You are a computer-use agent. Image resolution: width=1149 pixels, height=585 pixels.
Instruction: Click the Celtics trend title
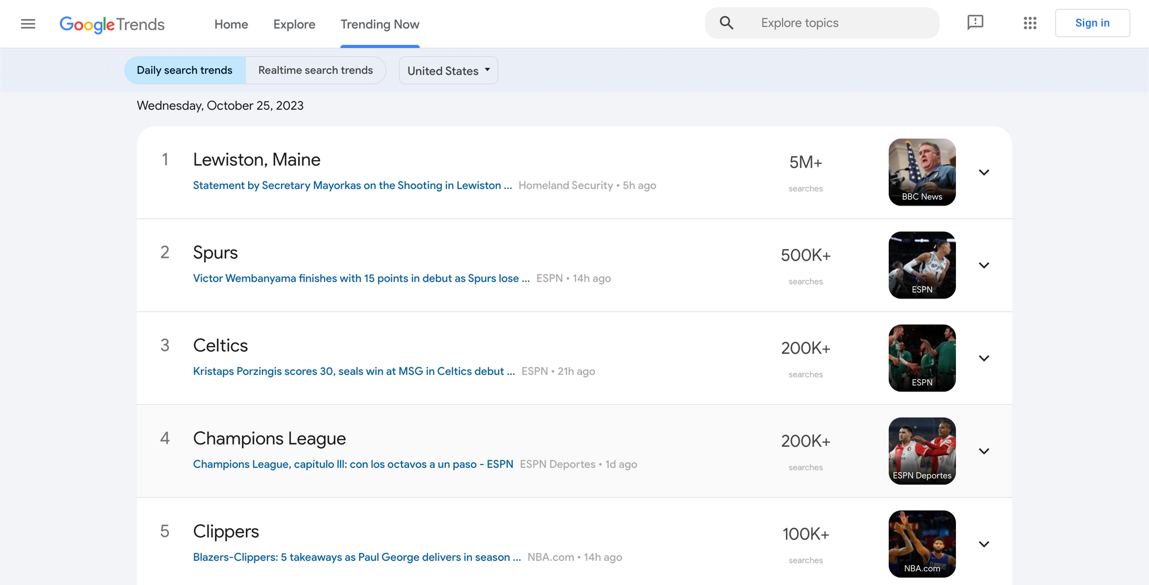coord(221,346)
